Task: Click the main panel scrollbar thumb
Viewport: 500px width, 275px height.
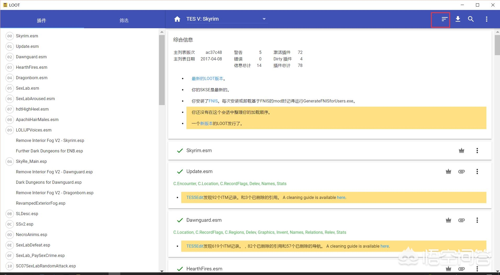Action: (497, 45)
